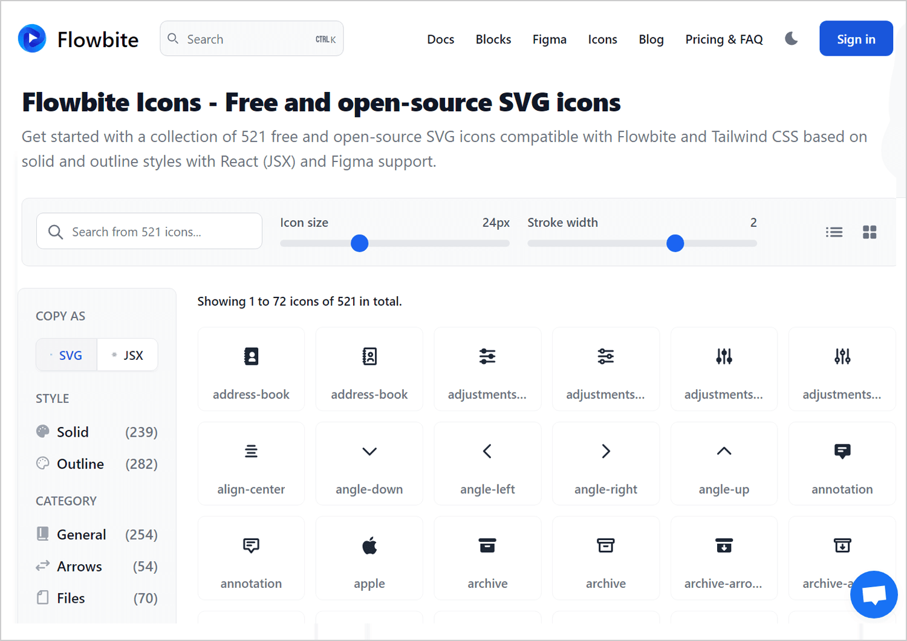Click the Flowbite Icons page heading
Screen dimensions: 907x641
tap(321, 102)
